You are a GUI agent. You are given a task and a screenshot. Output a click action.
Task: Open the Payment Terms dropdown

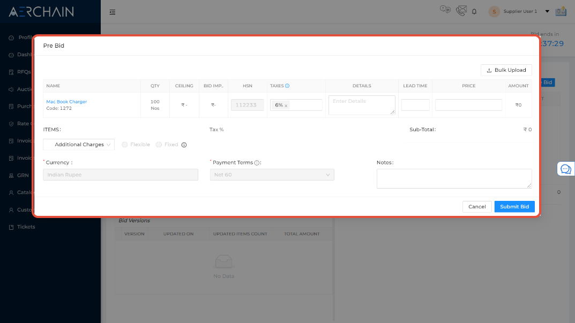point(272,175)
